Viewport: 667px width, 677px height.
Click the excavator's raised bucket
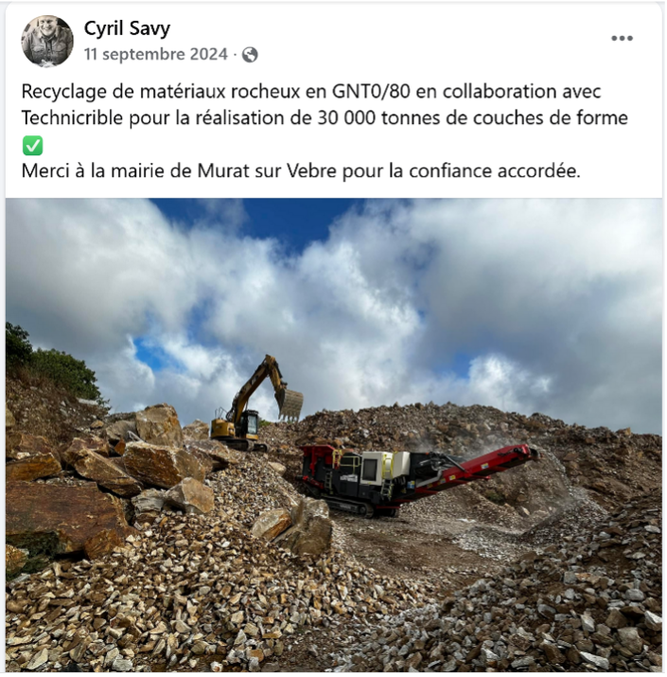pos(290,403)
